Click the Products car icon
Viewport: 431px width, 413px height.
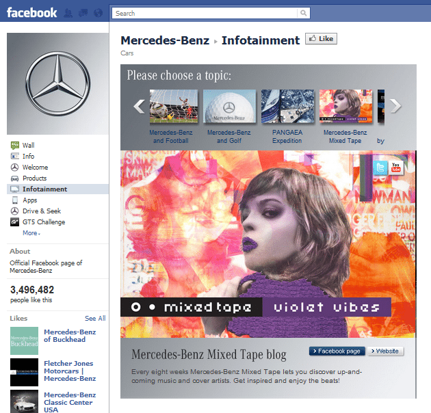[x=14, y=178]
